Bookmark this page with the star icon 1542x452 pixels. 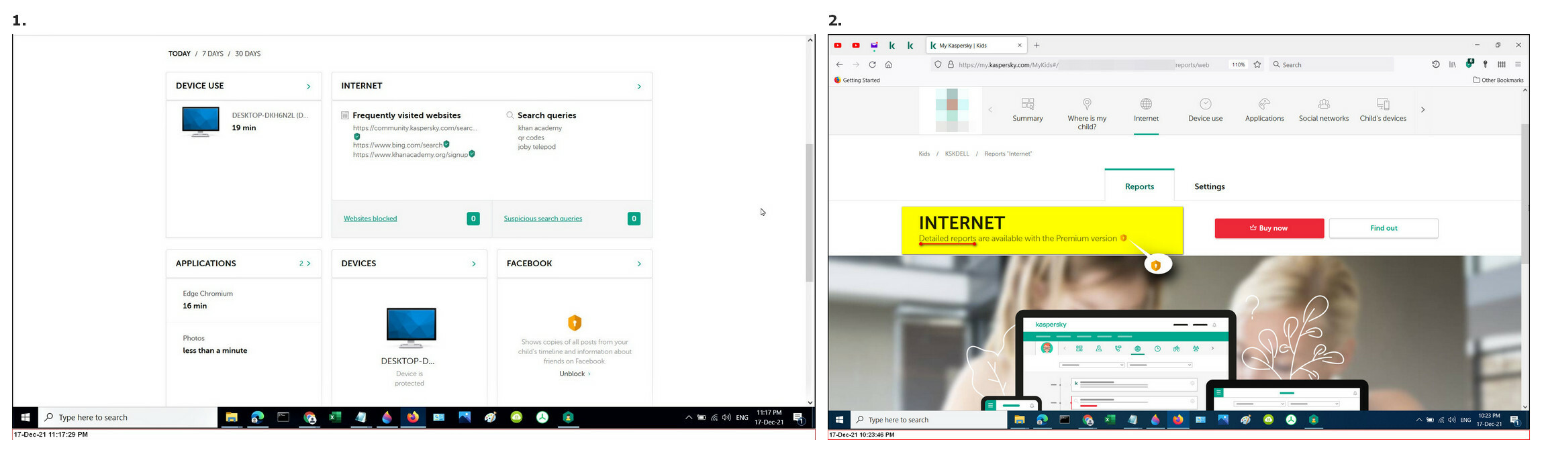(1257, 64)
